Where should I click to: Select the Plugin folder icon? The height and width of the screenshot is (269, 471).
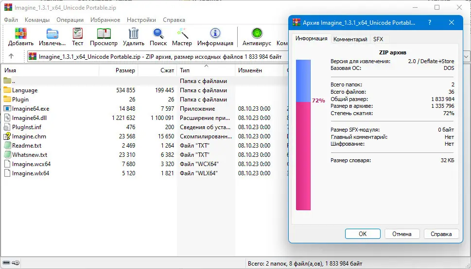tap(7, 100)
